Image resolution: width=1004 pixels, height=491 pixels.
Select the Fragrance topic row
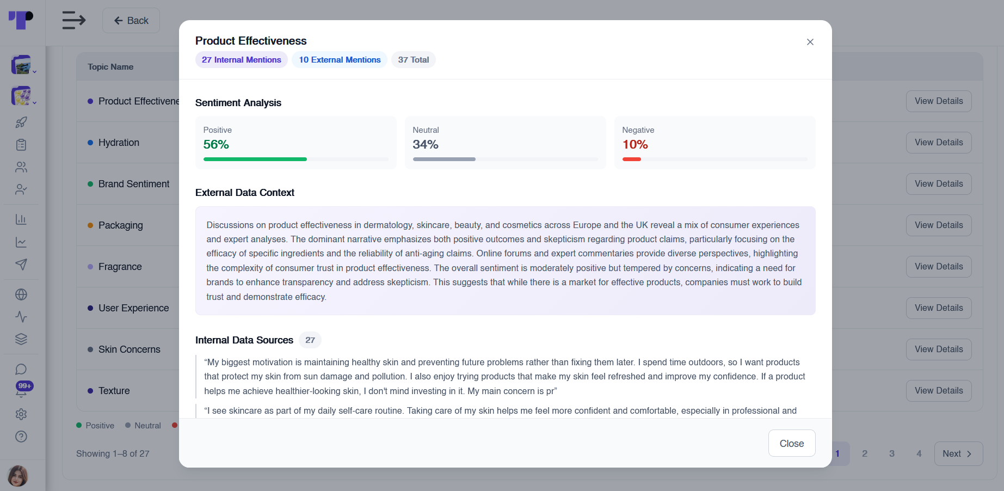click(120, 267)
